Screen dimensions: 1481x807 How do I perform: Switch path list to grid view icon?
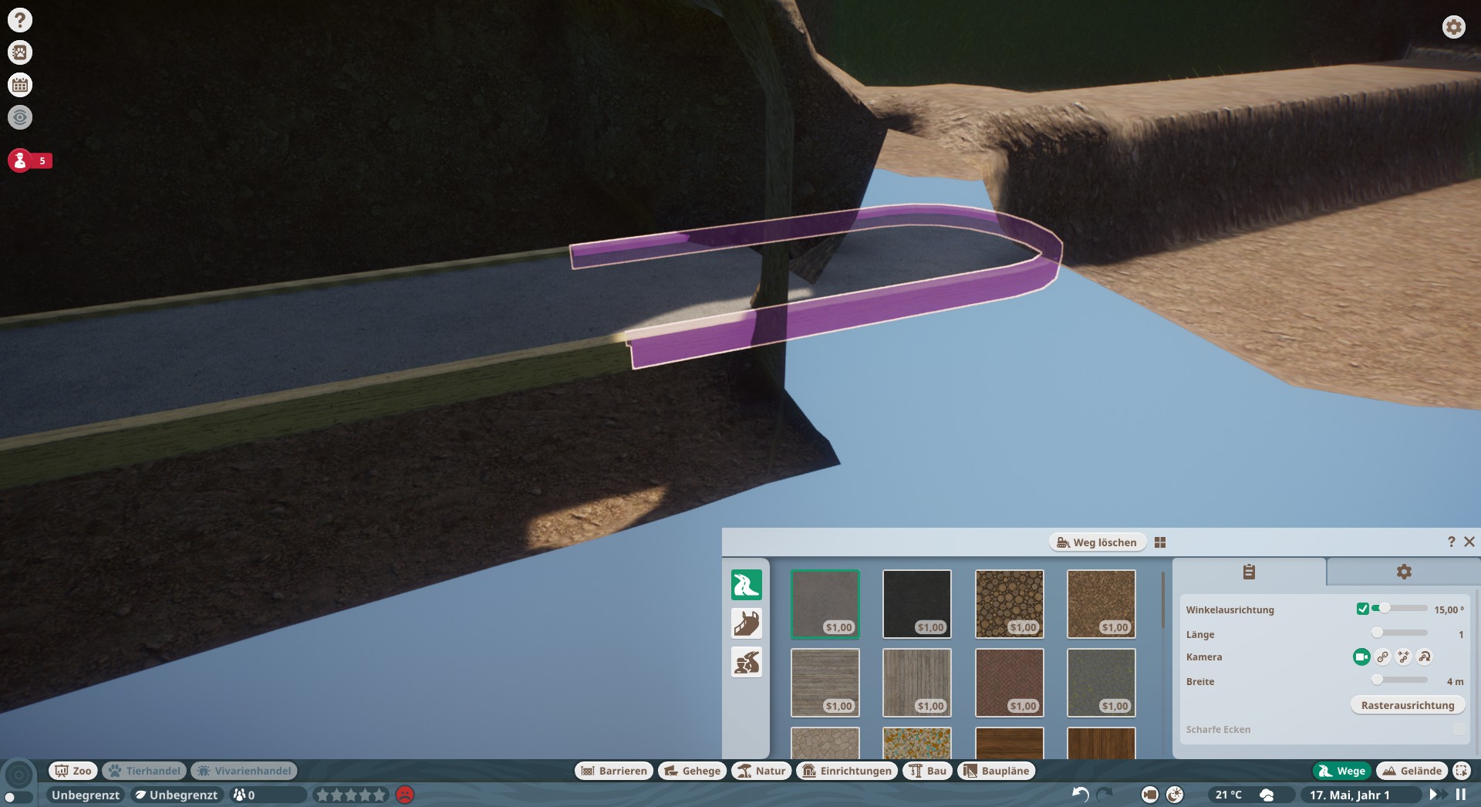coord(1160,542)
